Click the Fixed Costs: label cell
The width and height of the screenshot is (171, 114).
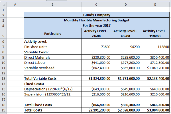[x=53, y=84]
